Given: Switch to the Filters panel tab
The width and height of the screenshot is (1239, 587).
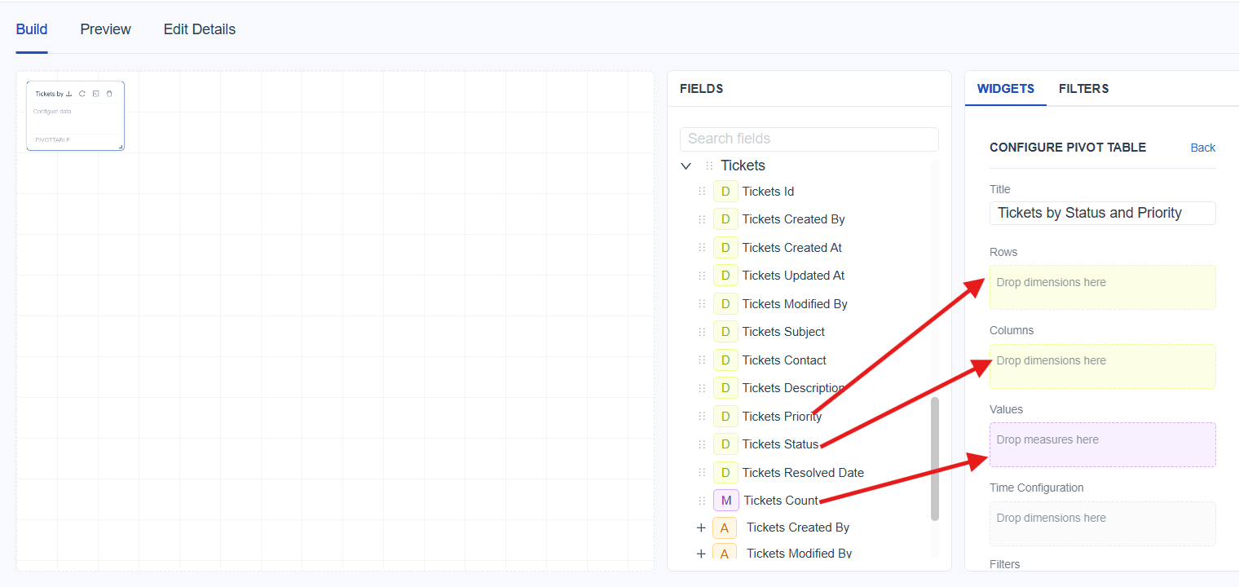Looking at the screenshot, I should 1083,89.
